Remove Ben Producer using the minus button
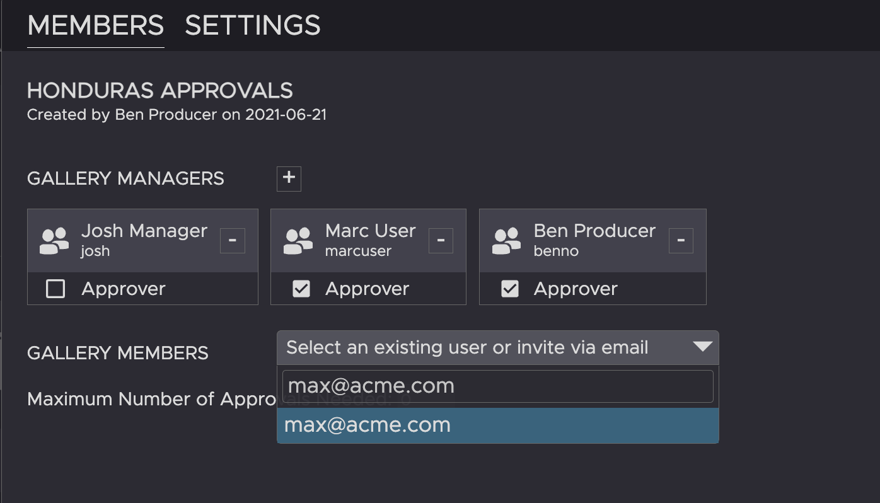 pos(681,241)
